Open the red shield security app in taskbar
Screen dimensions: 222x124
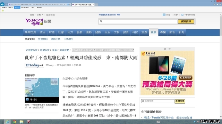tap(28, 122)
